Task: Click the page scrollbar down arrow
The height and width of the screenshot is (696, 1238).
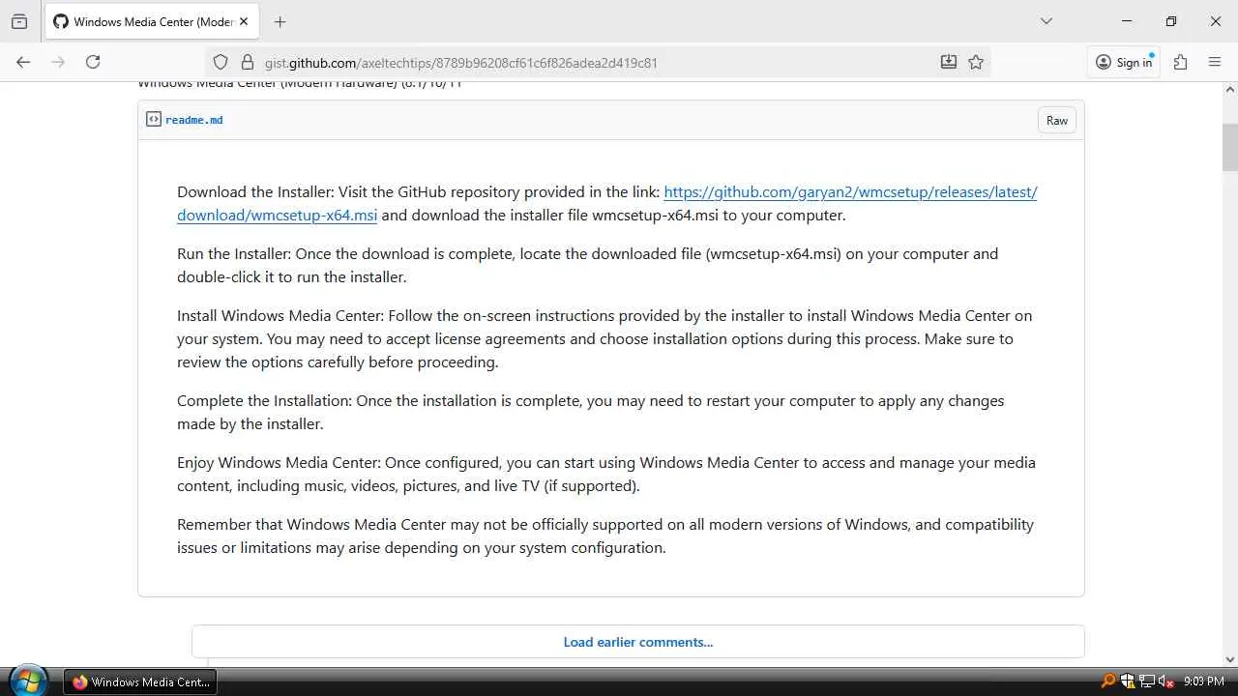Action: coord(1230,659)
